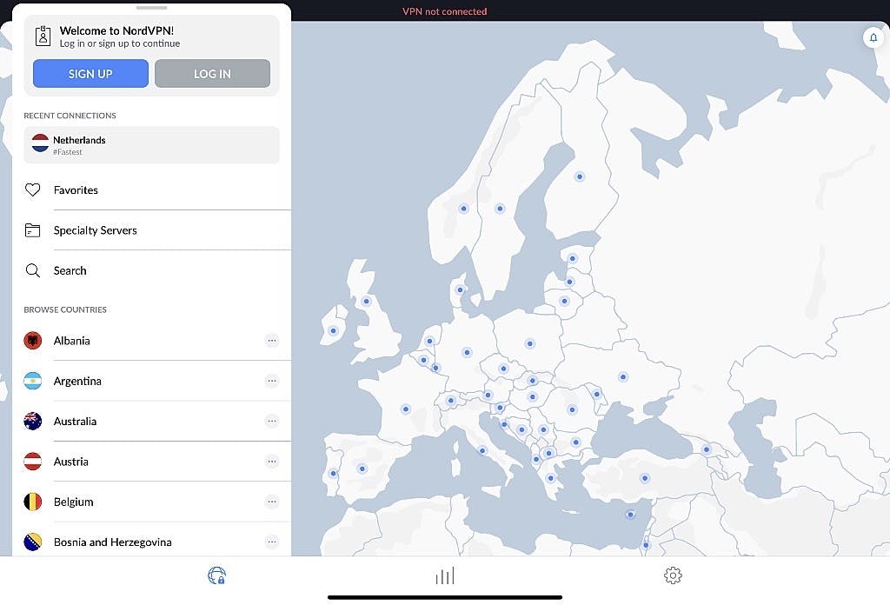Expand server options for Albania

(x=272, y=340)
